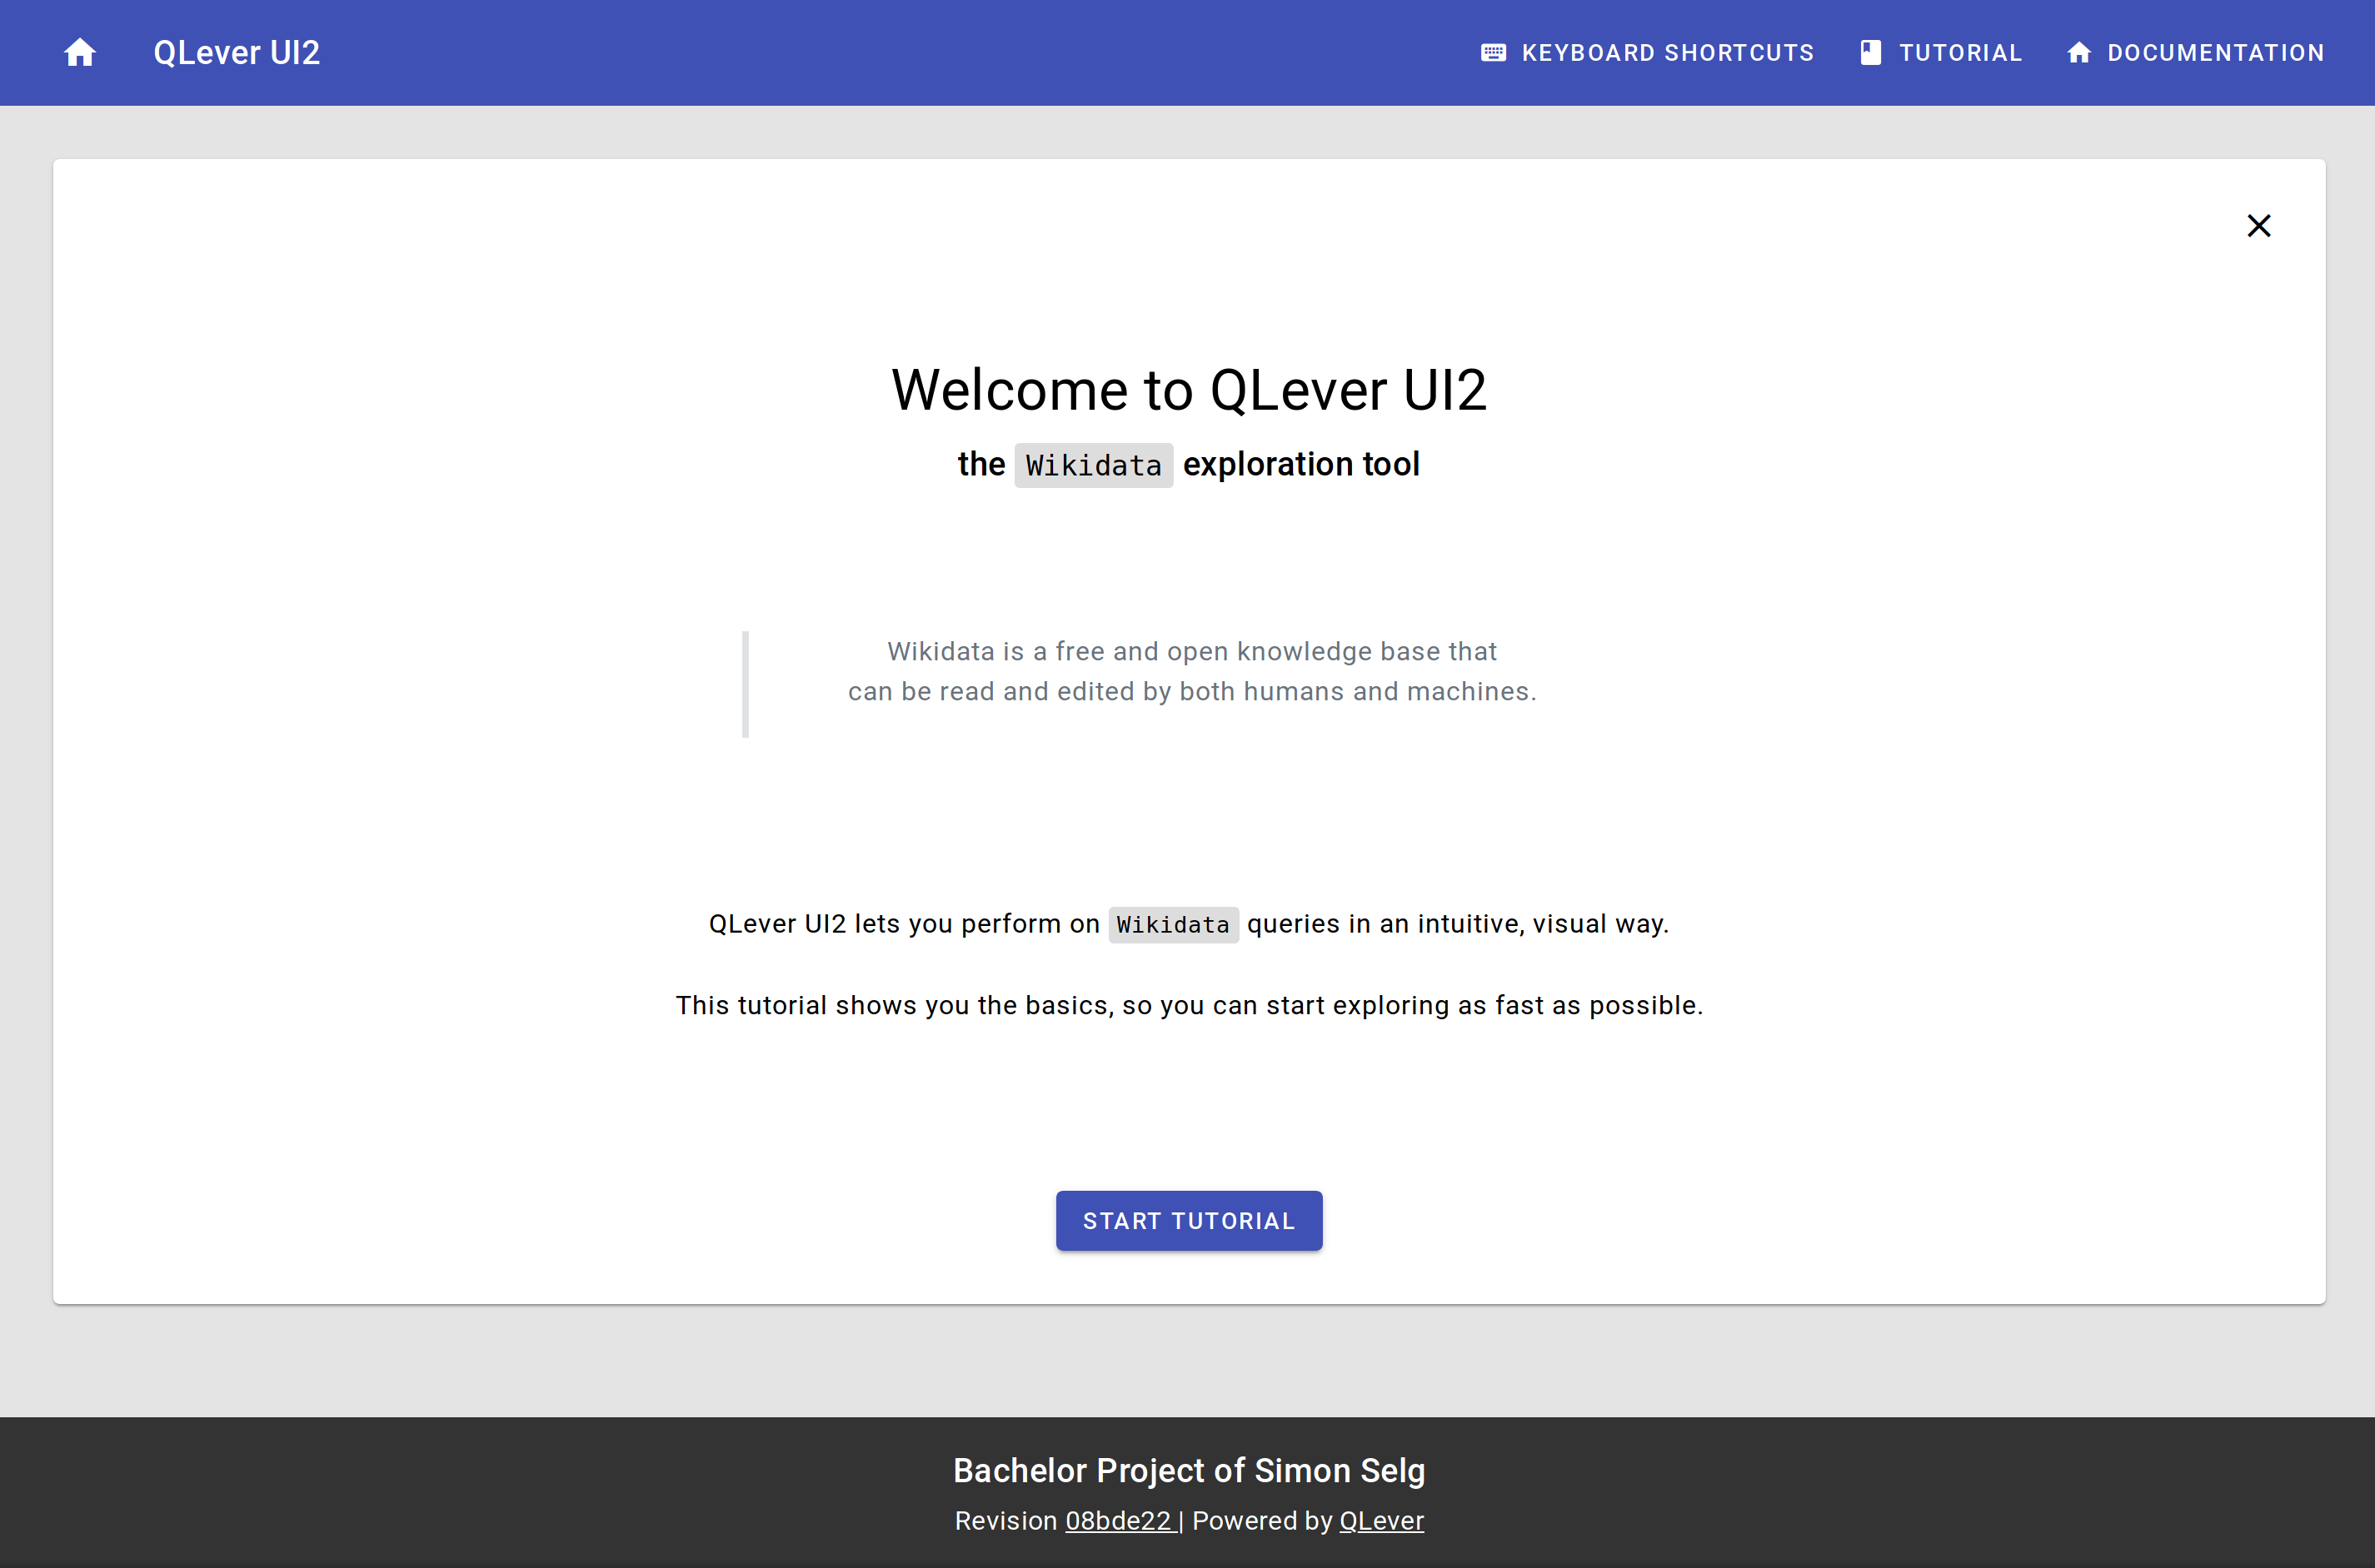Click the tutorial book icon
Viewport: 2375px width, 1568px height.
click(1869, 51)
